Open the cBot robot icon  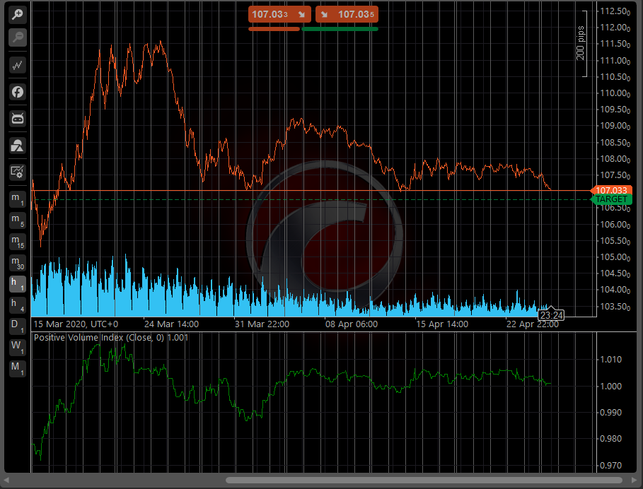(x=17, y=119)
